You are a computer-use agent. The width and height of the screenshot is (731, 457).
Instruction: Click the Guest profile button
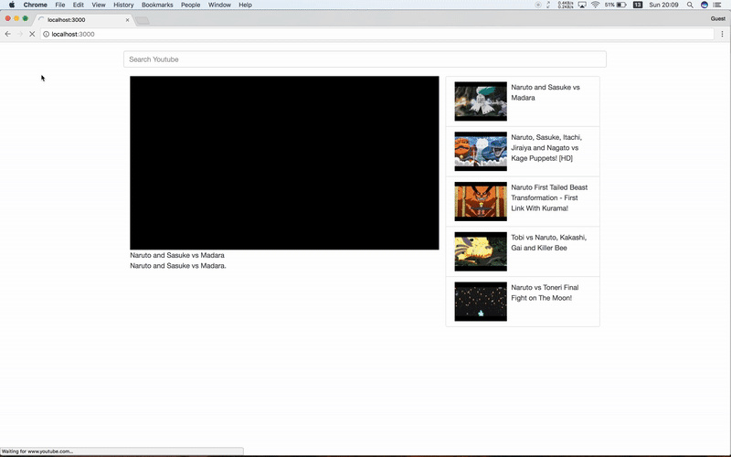coord(717,18)
